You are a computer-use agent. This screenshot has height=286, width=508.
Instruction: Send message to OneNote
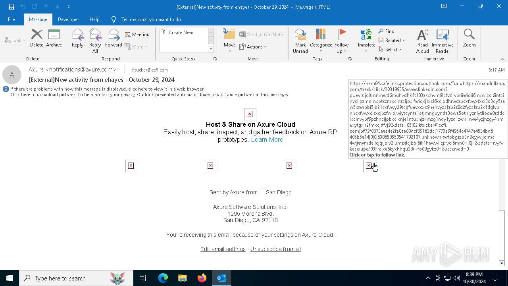pyautogui.click(x=261, y=35)
